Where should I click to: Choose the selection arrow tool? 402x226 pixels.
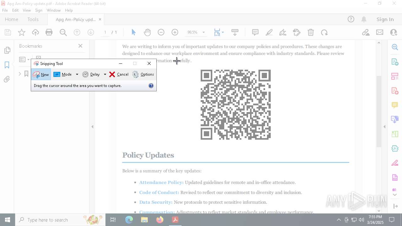click(133, 32)
